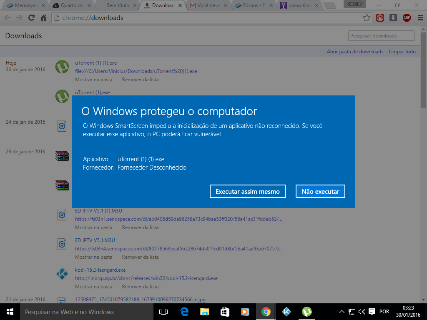This screenshot has height=320, width=427.
Task: Click the ED IPTV V5.1.M3U file icon
Action: 62,244
